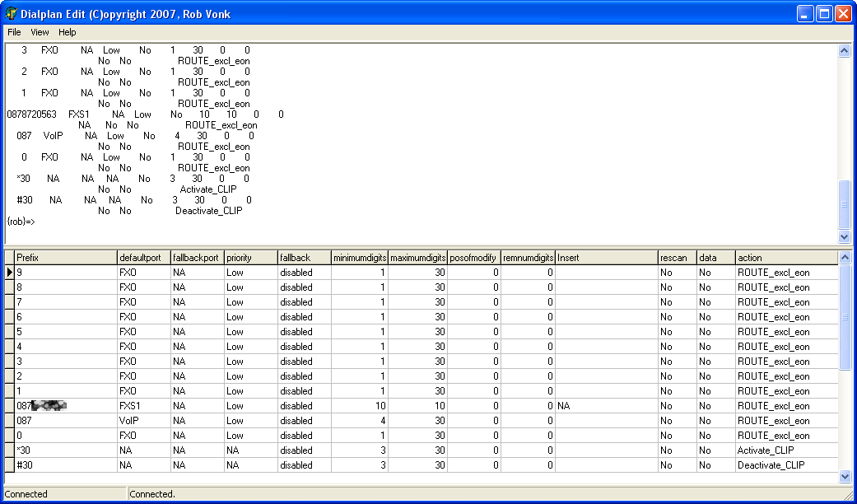
Task: Click the 'FXS1' defaultport cell
Action: (144, 406)
